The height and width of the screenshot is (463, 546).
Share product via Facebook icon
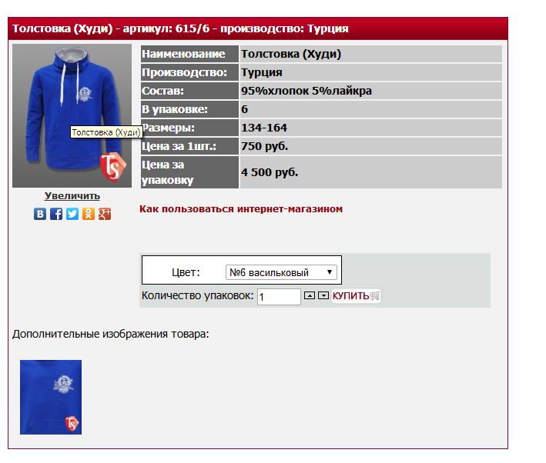tap(56, 214)
